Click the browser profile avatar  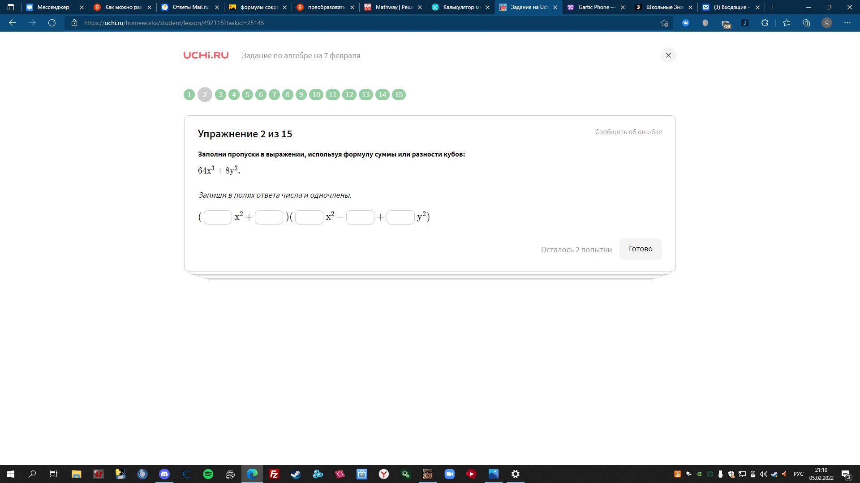point(827,23)
